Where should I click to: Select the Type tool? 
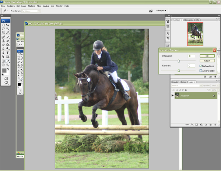pos(8,53)
